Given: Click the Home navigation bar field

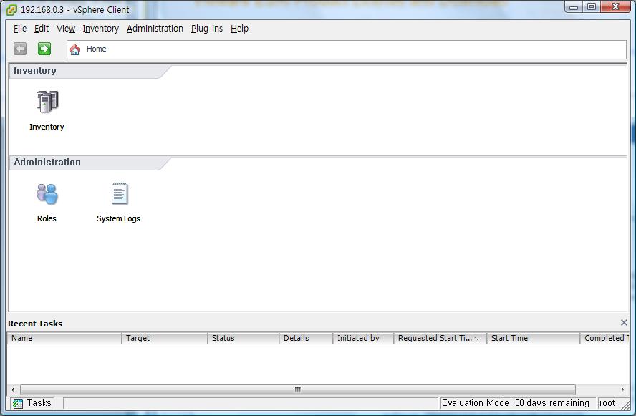Looking at the screenshot, I should point(347,49).
